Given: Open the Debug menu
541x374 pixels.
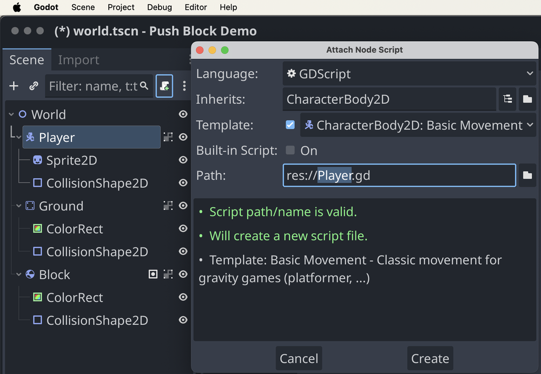Looking at the screenshot, I should [x=160, y=7].
